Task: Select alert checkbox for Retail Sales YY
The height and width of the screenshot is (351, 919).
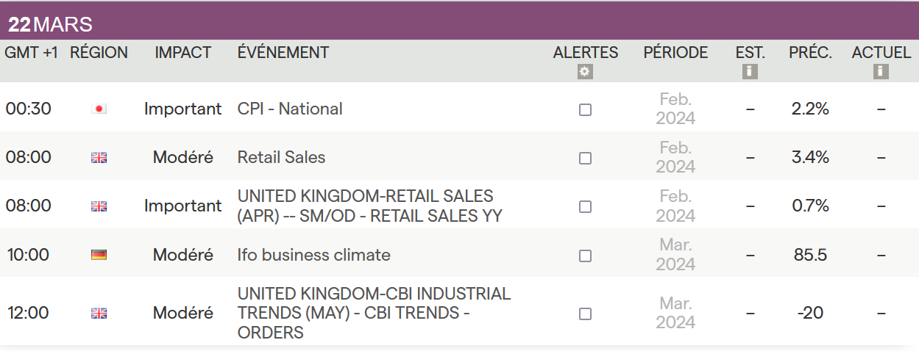Action: pos(585,206)
